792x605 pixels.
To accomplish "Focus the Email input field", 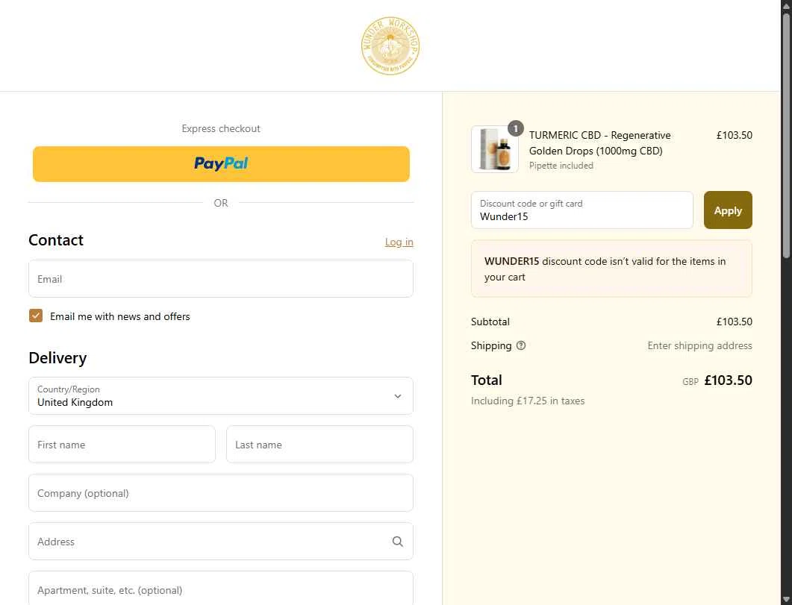I will pyautogui.click(x=221, y=278).
